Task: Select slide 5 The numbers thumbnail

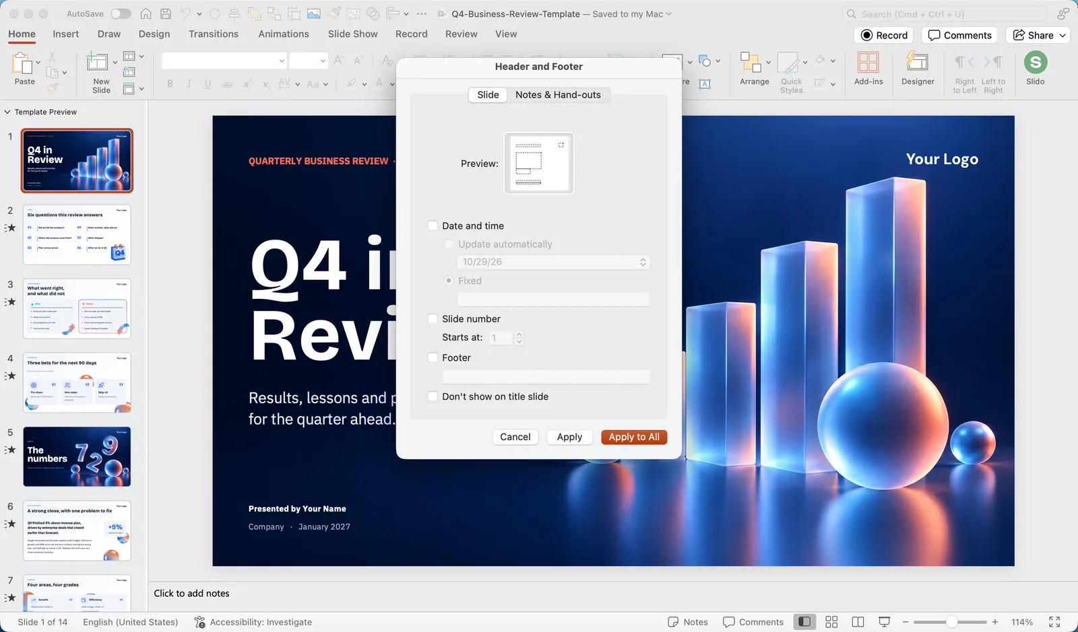Action: [x=77, y=456]
